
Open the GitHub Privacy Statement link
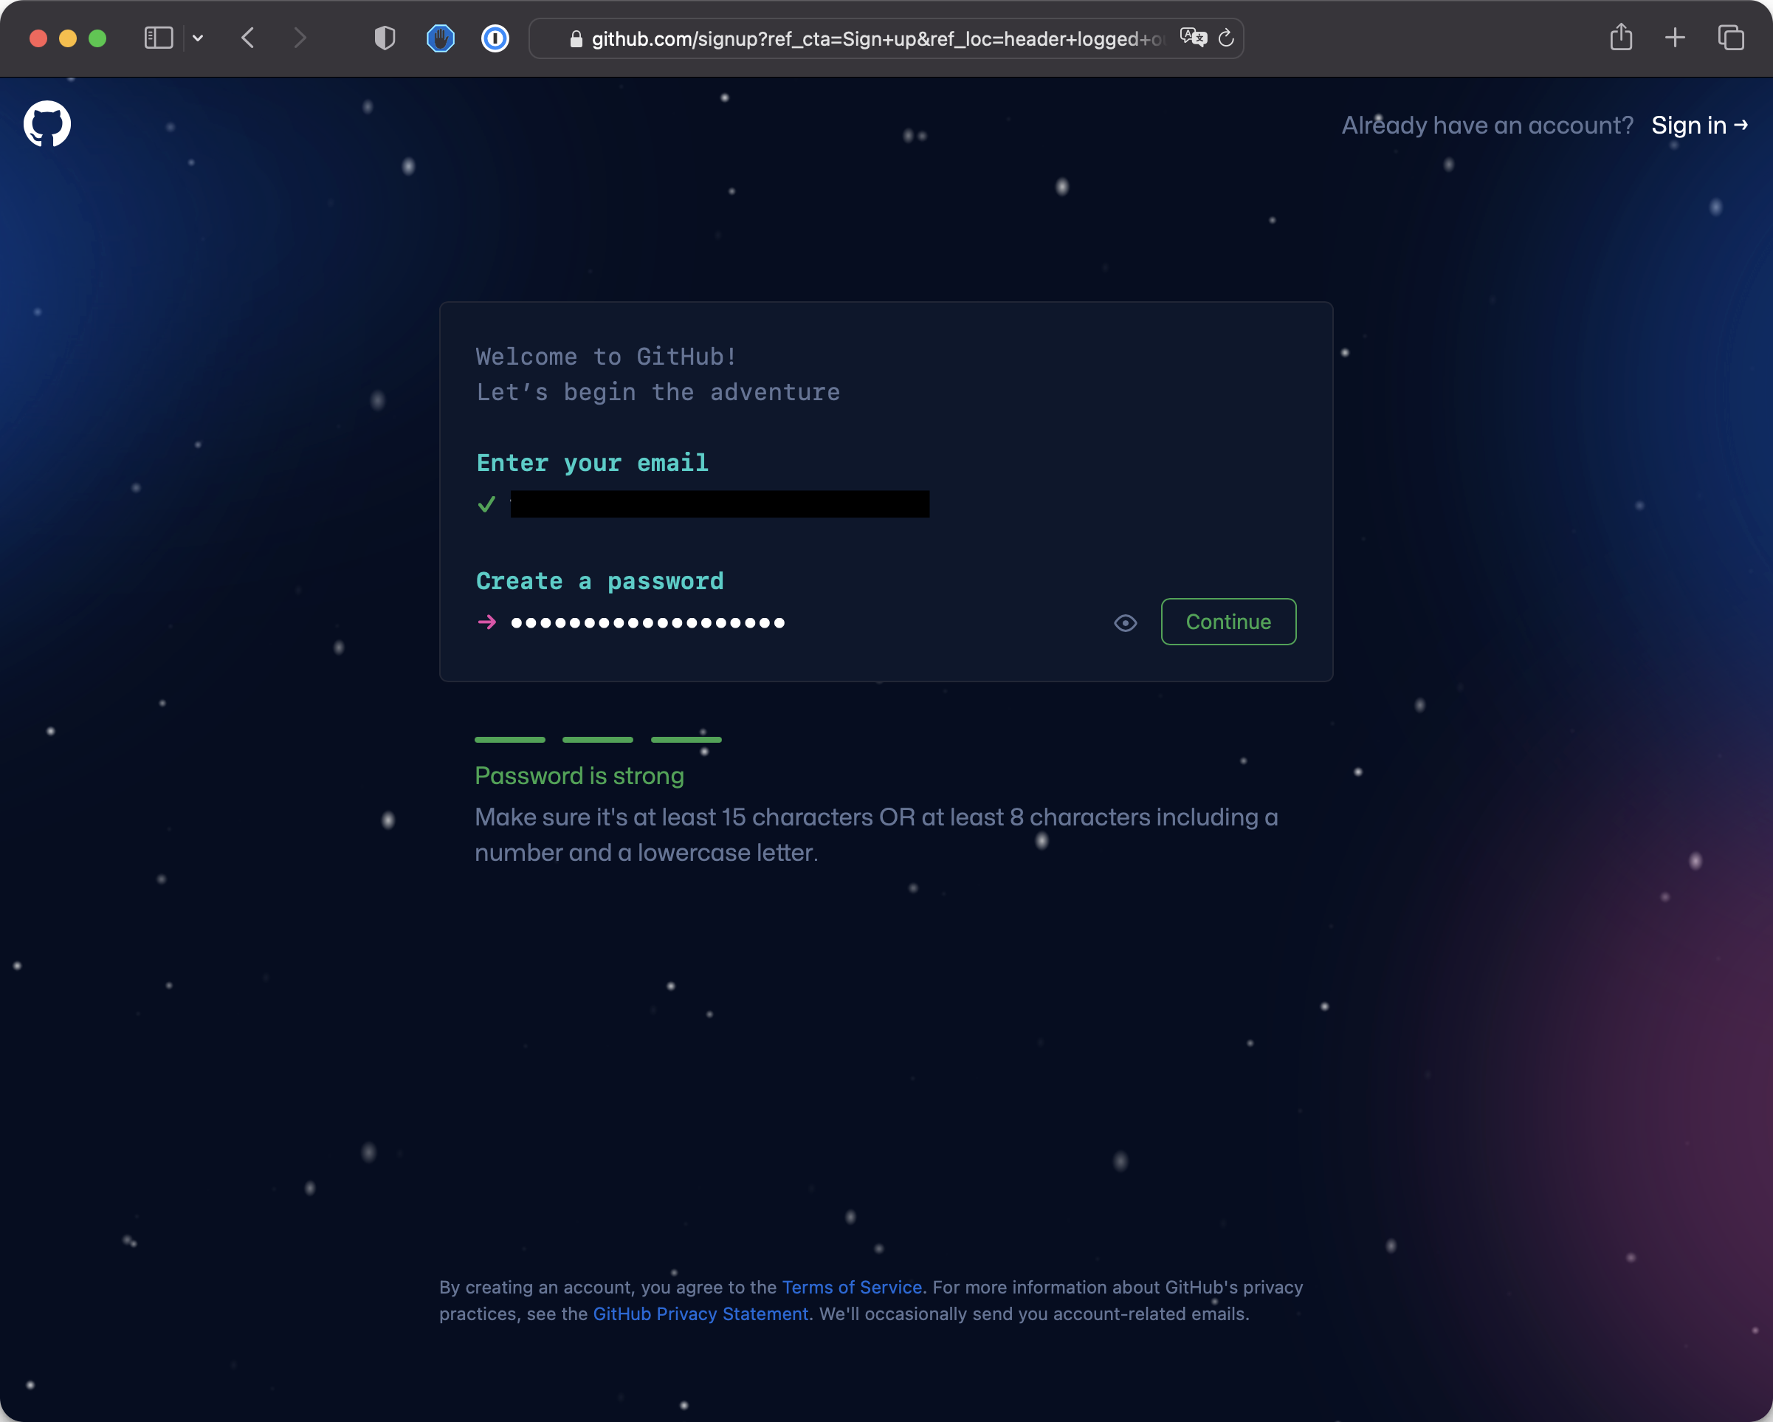pos(700,1313)
